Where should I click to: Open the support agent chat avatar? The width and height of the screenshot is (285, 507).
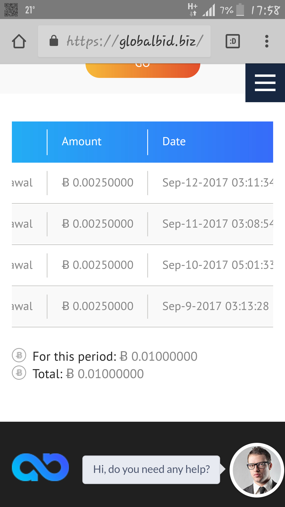click(x=257, y=470)
